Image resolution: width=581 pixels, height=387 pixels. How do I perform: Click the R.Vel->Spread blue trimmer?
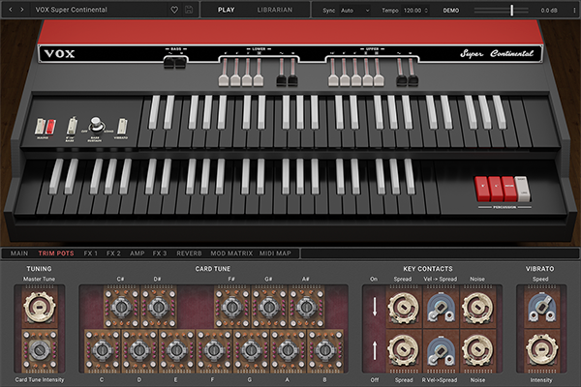(x=440, y=351)
